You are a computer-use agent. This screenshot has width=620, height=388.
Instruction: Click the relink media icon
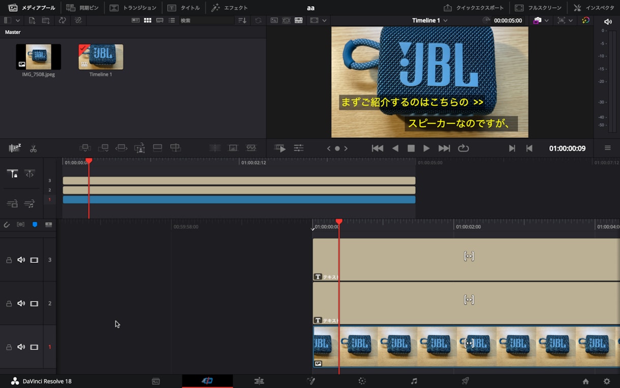pyautogui.click(x=78, y=20)
